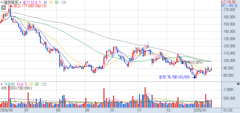Click 500,000 on the volume axis
Viewport: 240px width, 113px height.
(x=230, y=98)
